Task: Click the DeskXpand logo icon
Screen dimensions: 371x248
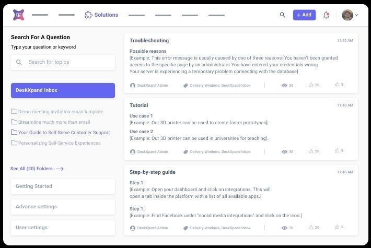Action: (x=18, y=15)
